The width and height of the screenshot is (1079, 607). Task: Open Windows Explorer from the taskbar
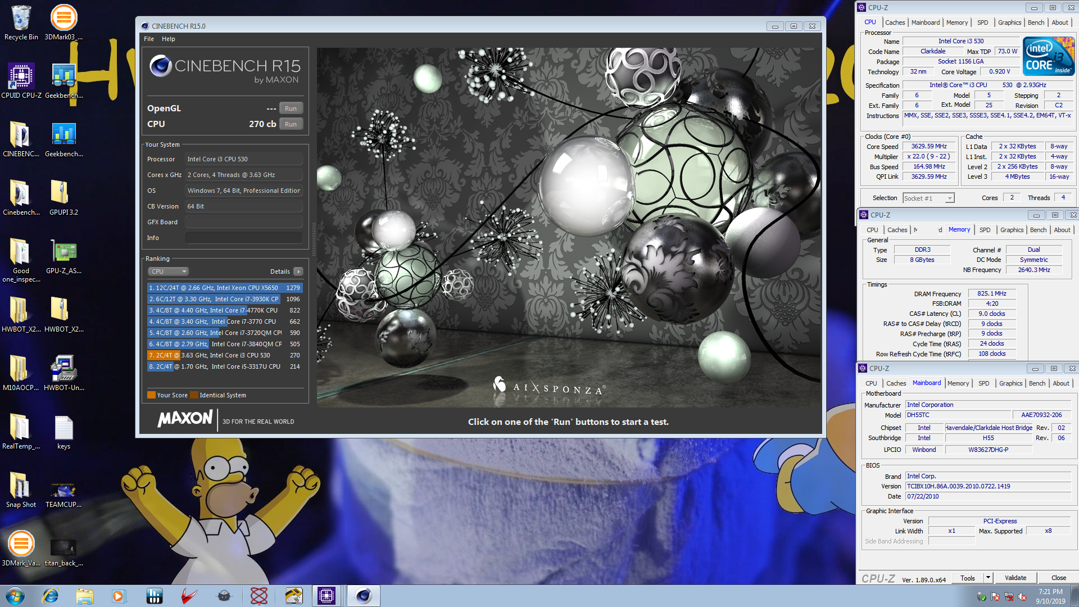coord(85,596)
